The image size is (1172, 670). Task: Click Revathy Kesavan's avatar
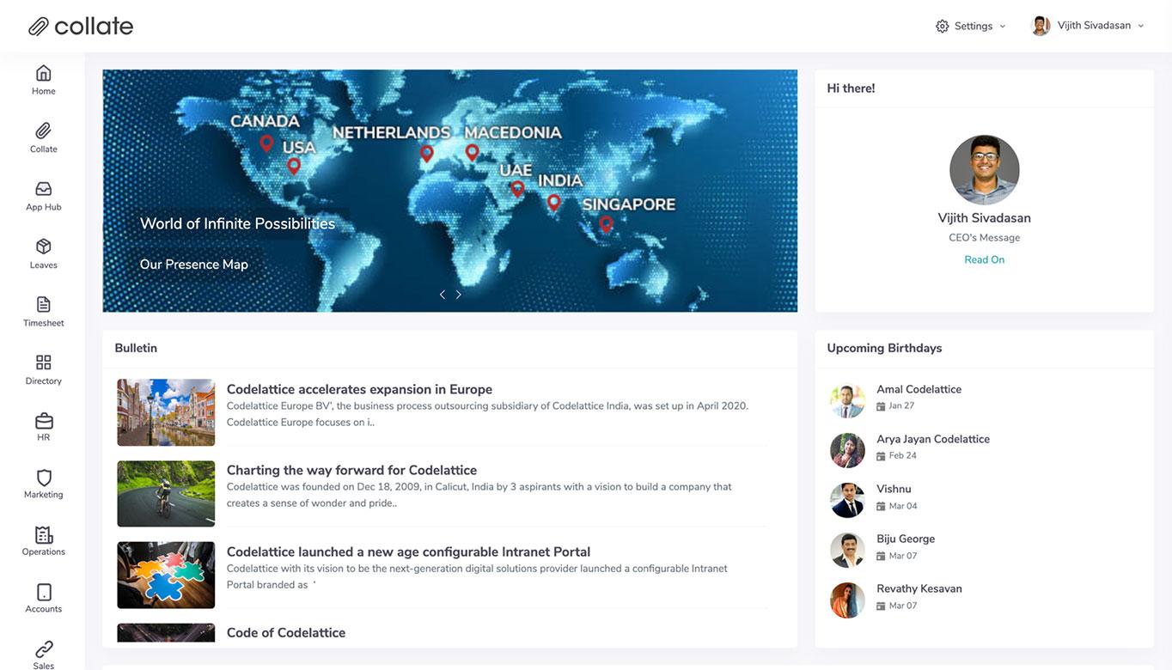tap(847, 600)
